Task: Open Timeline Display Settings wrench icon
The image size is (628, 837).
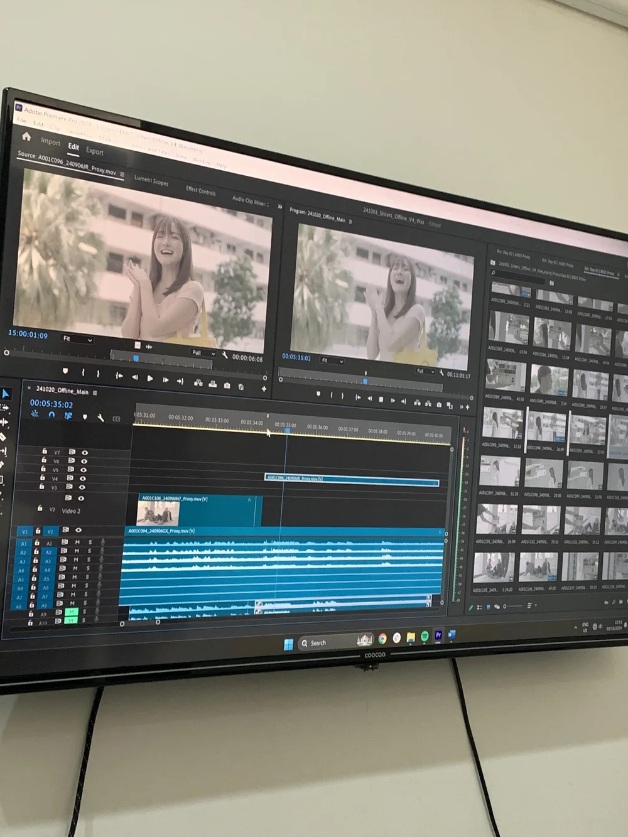Action: pos(100,418)
